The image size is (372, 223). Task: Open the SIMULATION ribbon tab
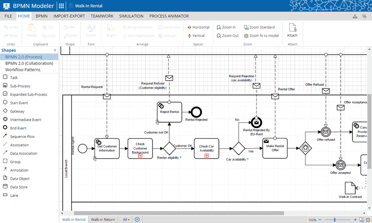click(131, 16)
